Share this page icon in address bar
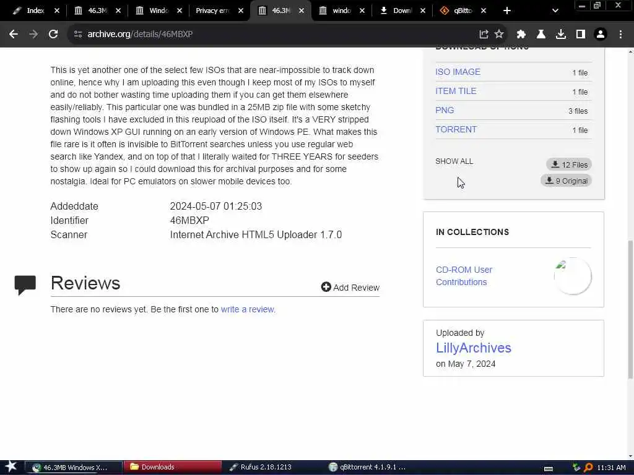 [x=484, y=35]
